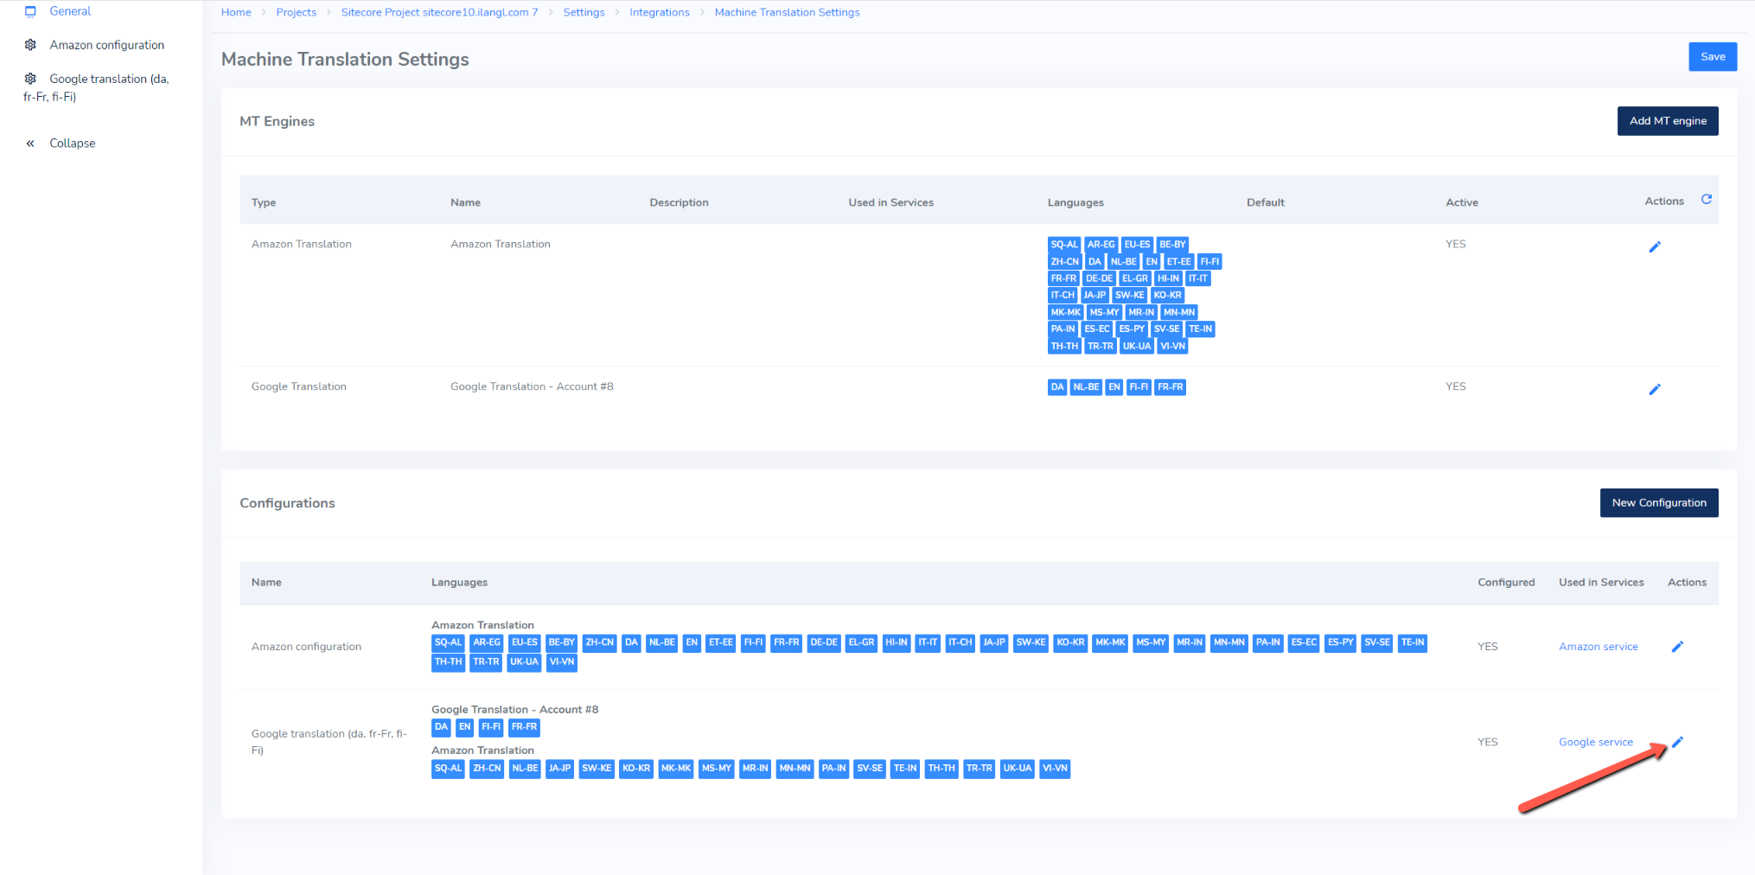The width and height of the screenshot is (1755, 875).
Task: Edit Google Translation Account #8 engine
Action: pyautogui.click(x=1655, y=390)
